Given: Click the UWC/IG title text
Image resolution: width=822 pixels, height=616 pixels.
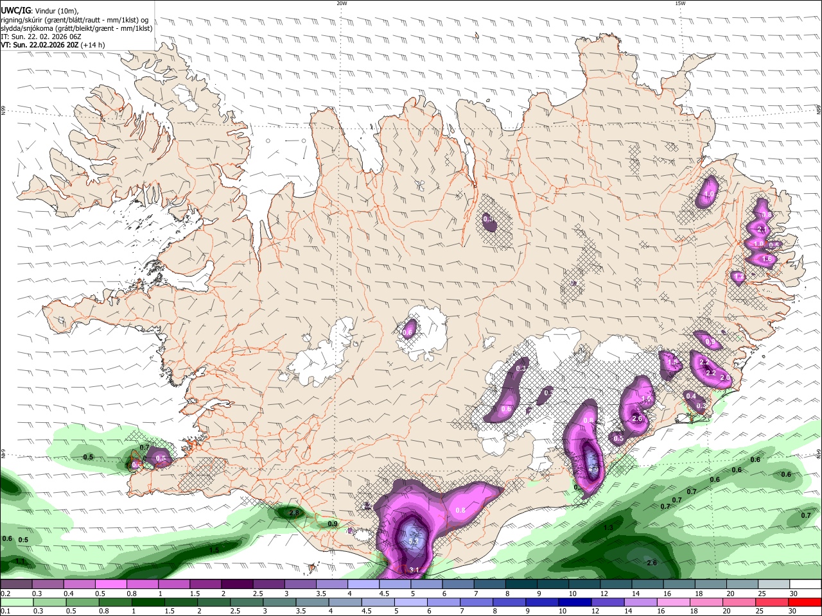Looking at the screenshot, I should [x=15, y=11].
